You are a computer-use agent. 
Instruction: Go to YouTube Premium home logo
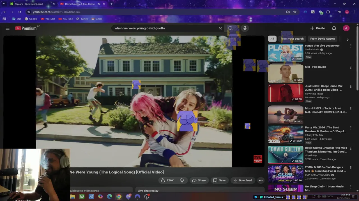point(26,28)
